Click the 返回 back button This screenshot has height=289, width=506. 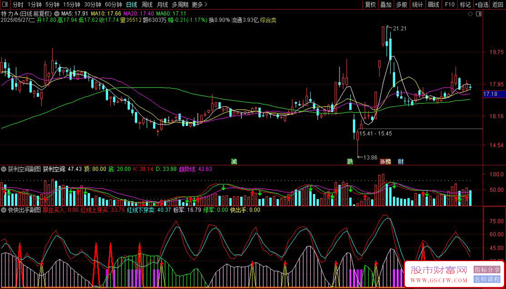497,5
